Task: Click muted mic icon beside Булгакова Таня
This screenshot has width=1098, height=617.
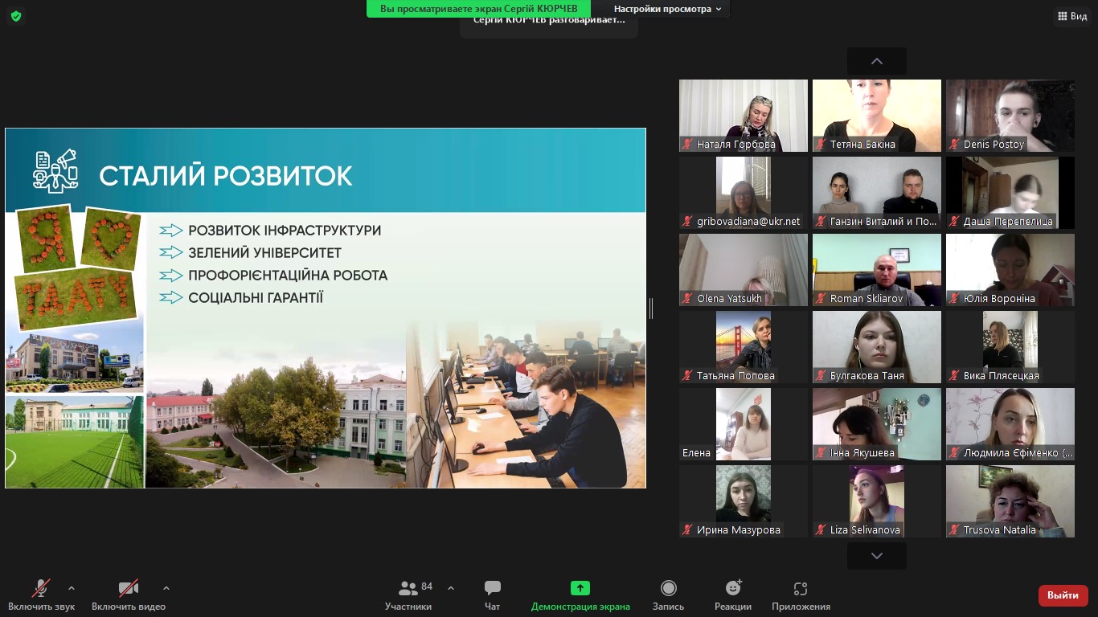Action: tap(821, 376)
